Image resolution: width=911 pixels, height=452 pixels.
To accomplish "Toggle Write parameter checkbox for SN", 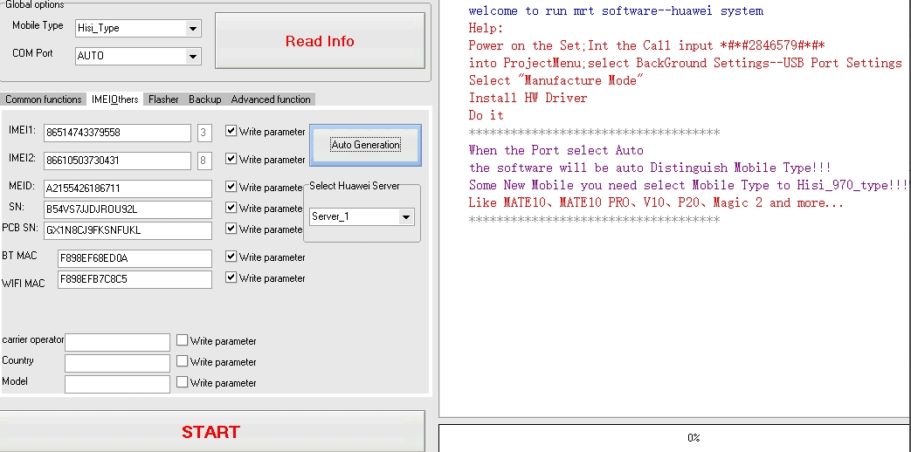I will (x=231, y=208).
